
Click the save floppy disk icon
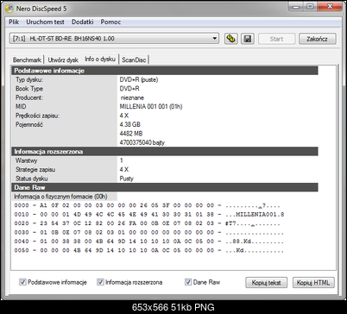(248, 39)
